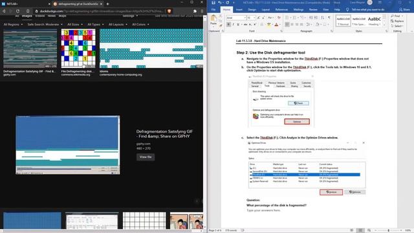
Task: Go back in the browser
Action: click(4, 11)
